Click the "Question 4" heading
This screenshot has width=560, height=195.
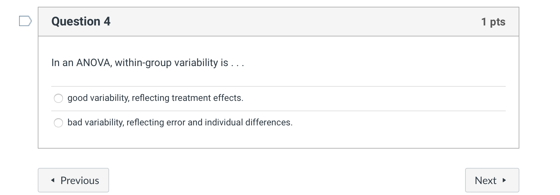tap(81, 22)
